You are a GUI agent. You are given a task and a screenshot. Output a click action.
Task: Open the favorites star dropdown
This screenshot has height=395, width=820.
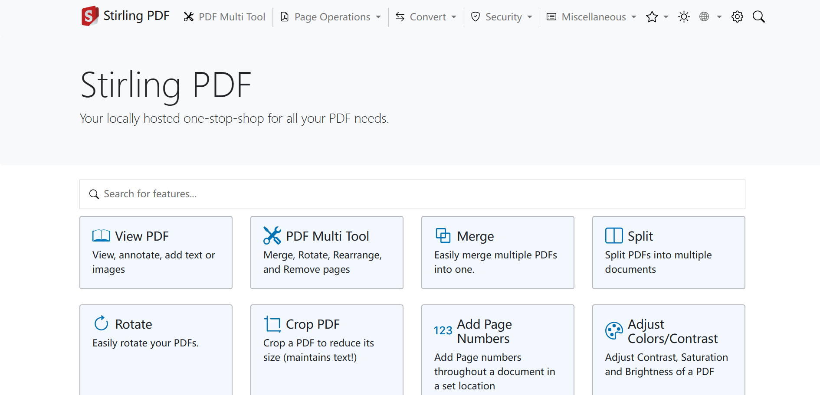[x=656, y=17]
